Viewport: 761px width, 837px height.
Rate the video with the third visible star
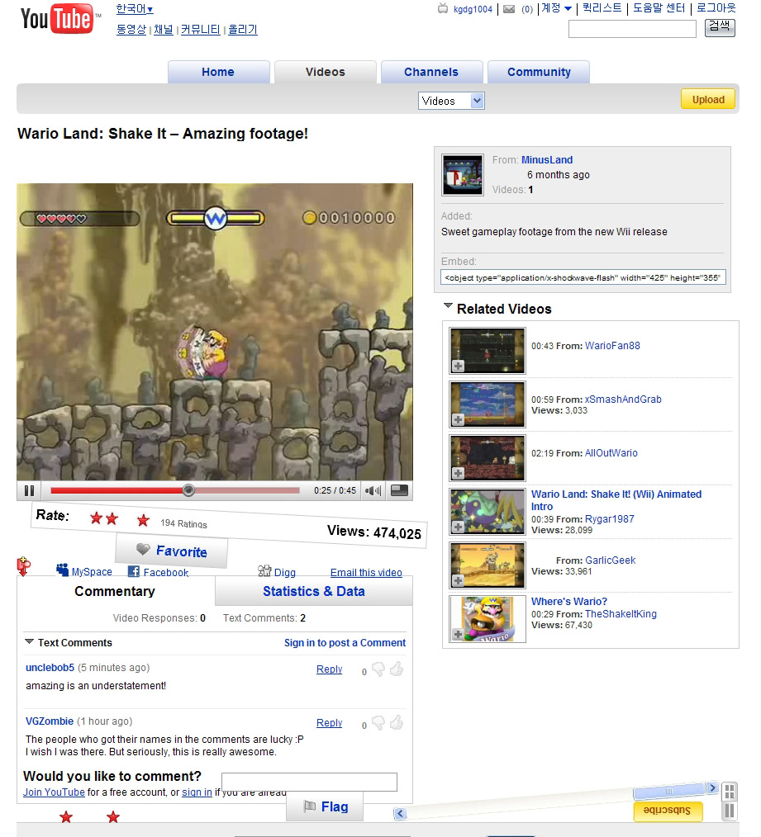click(143, 520)
